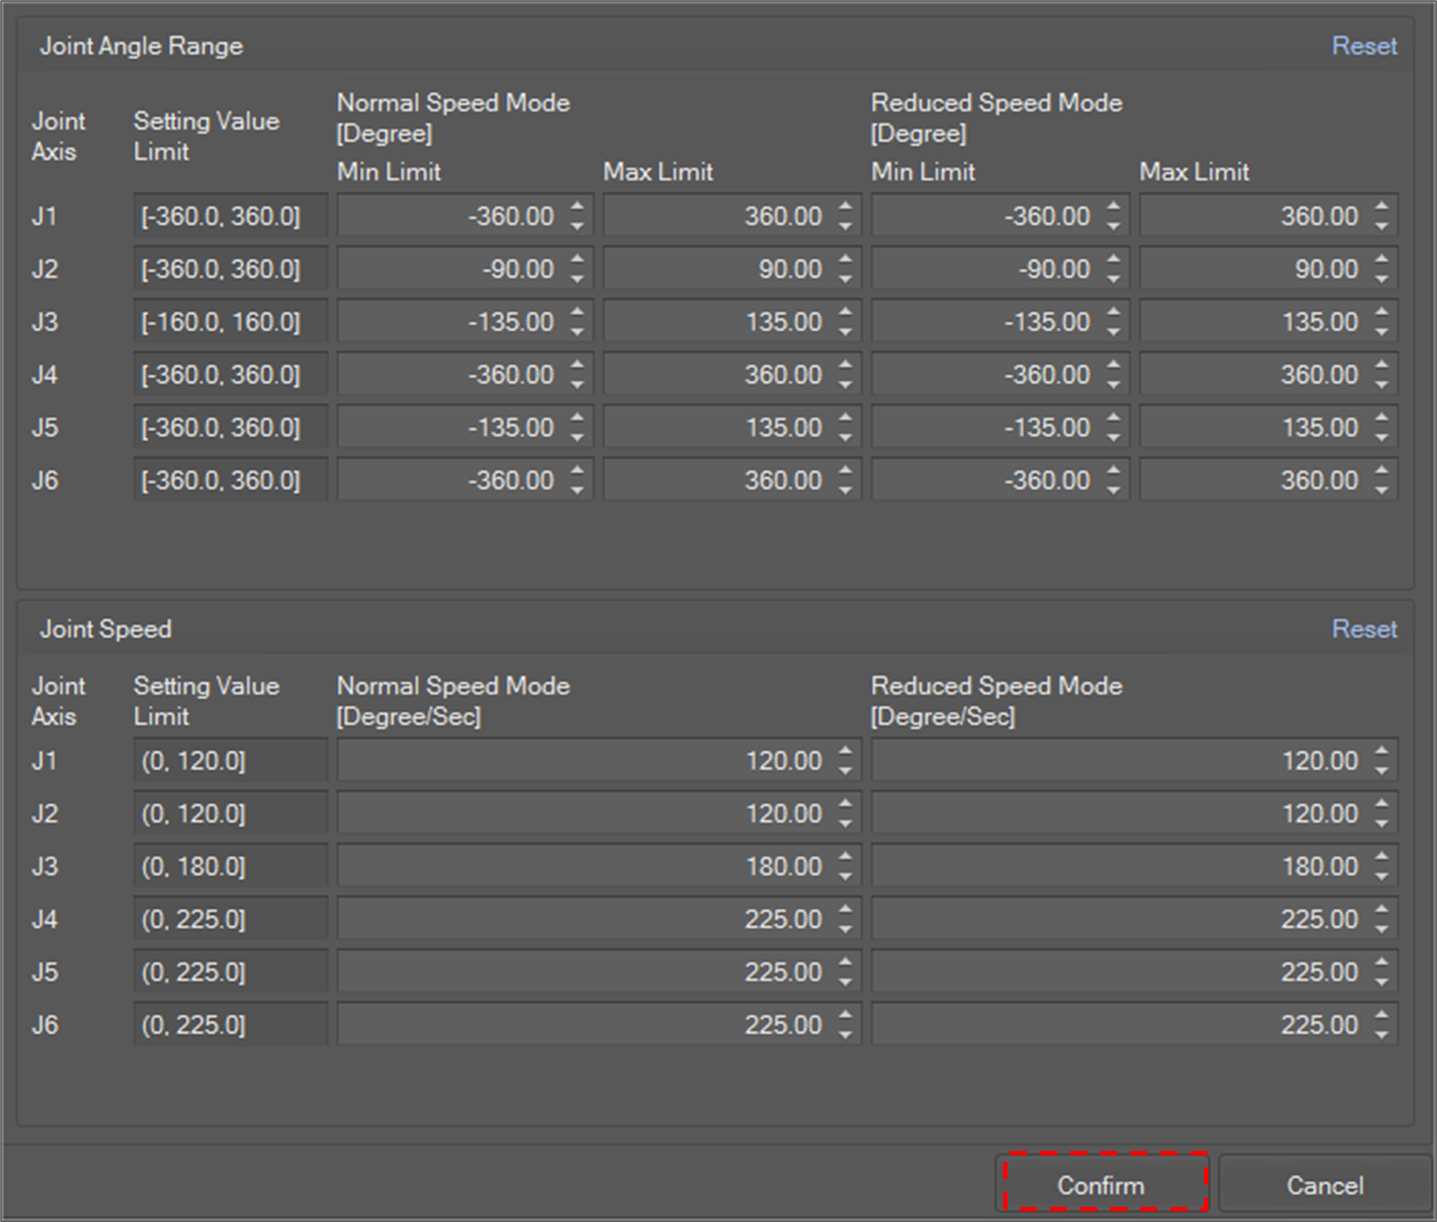Screen dimensions: 1437x1222
Task: Decrease J2 Normal Speed Mode max angle limit
Action: coord(845,279)
